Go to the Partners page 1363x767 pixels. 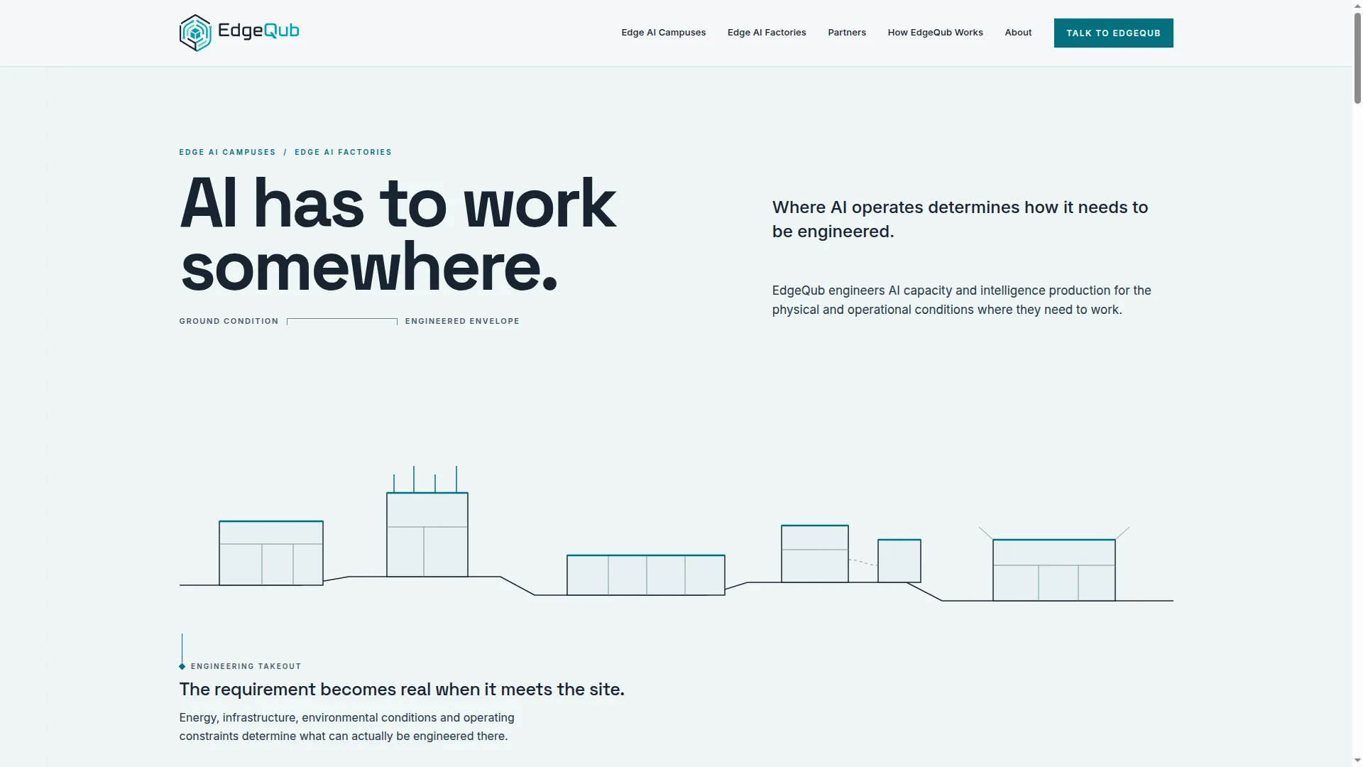847,33
